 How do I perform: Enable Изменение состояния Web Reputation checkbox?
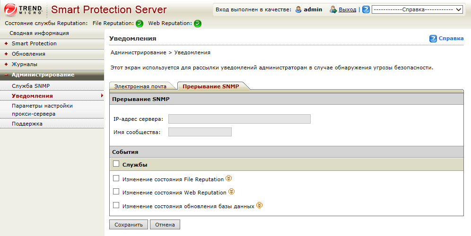116,192
